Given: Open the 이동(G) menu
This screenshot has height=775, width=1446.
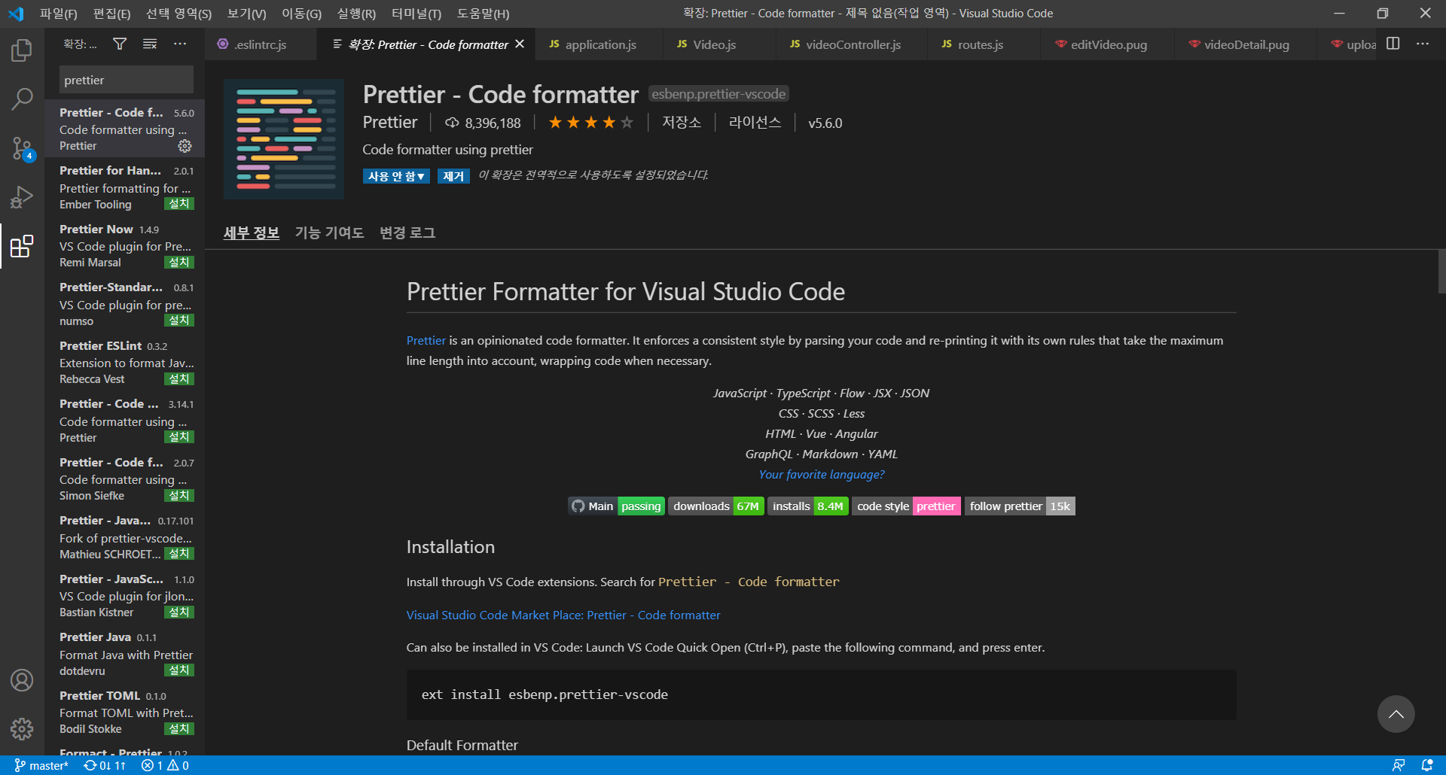Looking at the screenshot, I should tap(302, 14).
